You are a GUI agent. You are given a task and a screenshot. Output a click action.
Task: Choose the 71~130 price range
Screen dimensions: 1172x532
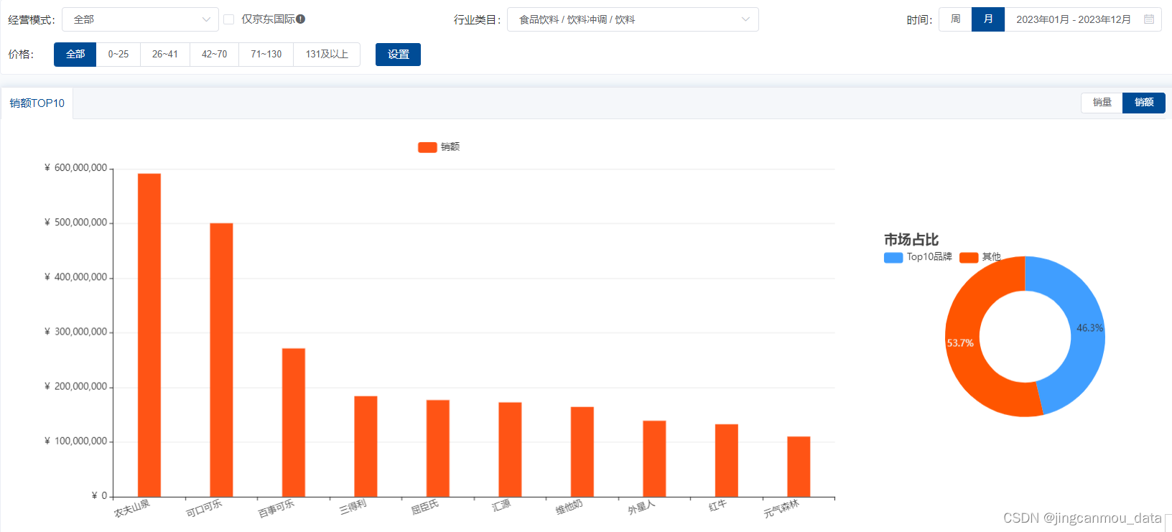click(266, 55)
